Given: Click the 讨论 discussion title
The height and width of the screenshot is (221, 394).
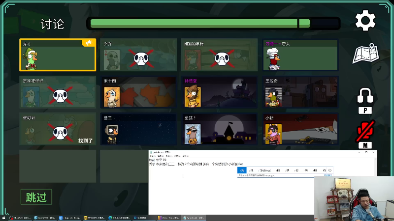Looking at the screenshot, I should [x=52, y=24].
